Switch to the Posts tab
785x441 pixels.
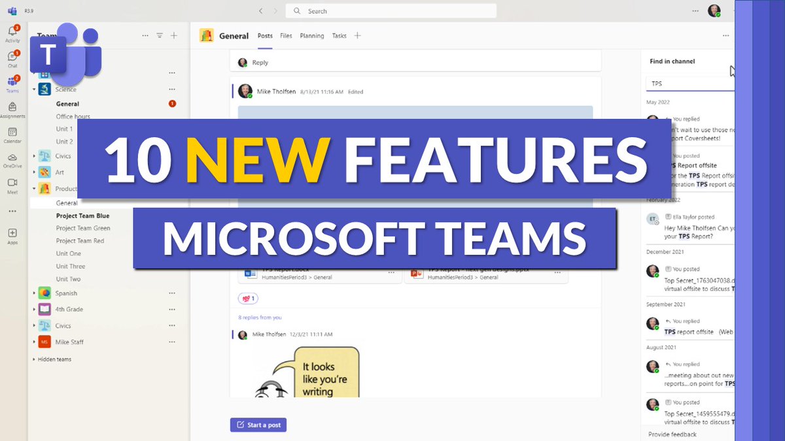point(265,36)
